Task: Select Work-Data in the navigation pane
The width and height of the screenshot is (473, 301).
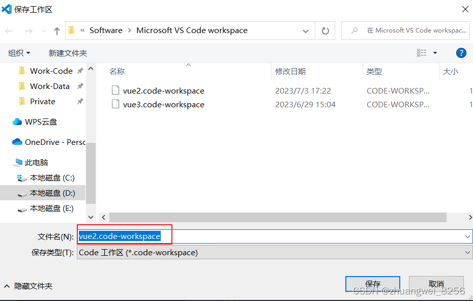Action: coord(50,86)
